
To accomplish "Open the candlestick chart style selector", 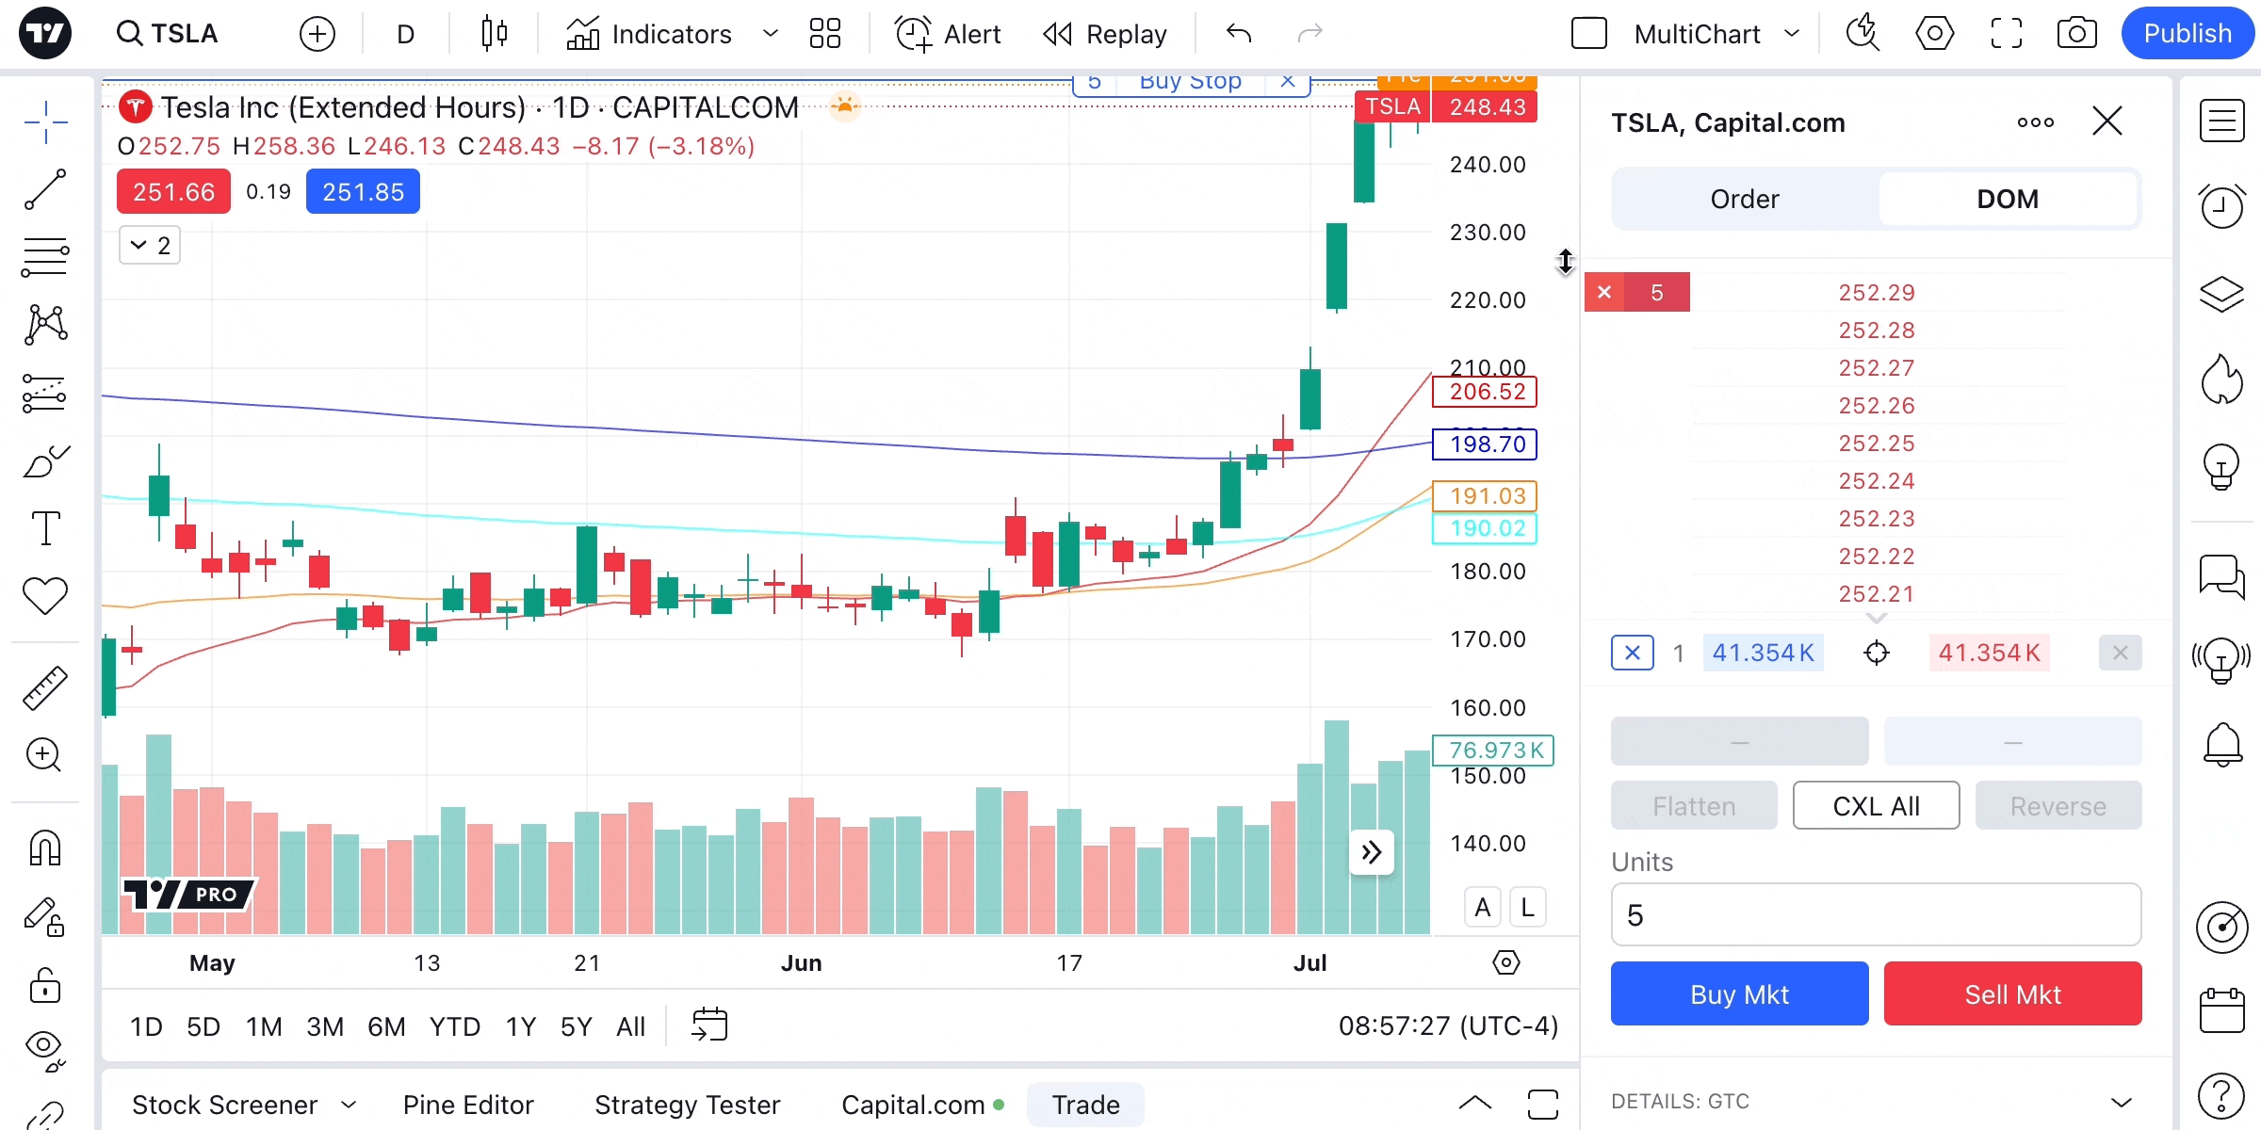I will [494, 35].
